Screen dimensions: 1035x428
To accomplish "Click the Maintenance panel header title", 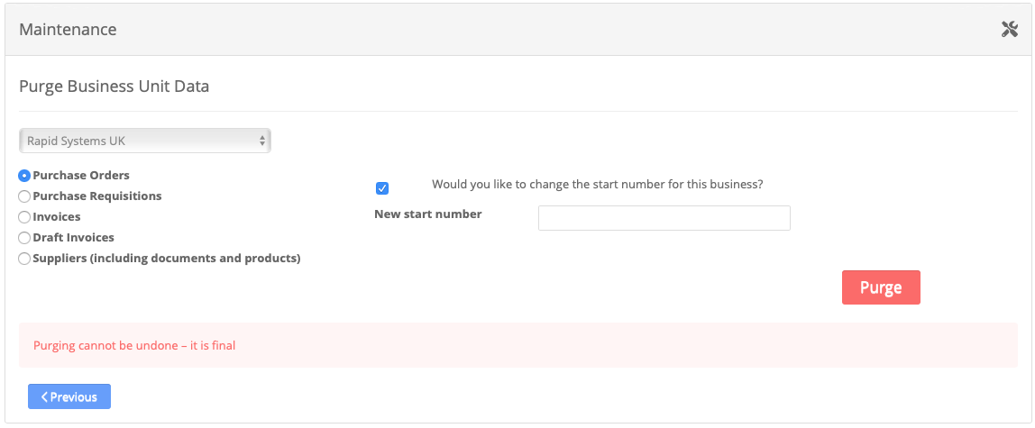I will pos(68,30).
